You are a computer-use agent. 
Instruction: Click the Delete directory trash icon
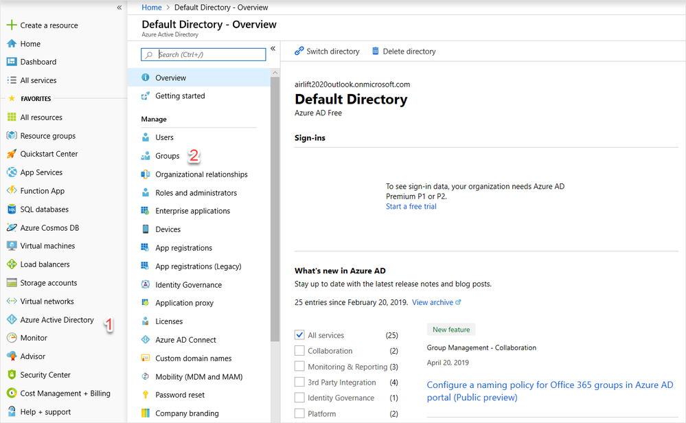click(x=376, y=51)
